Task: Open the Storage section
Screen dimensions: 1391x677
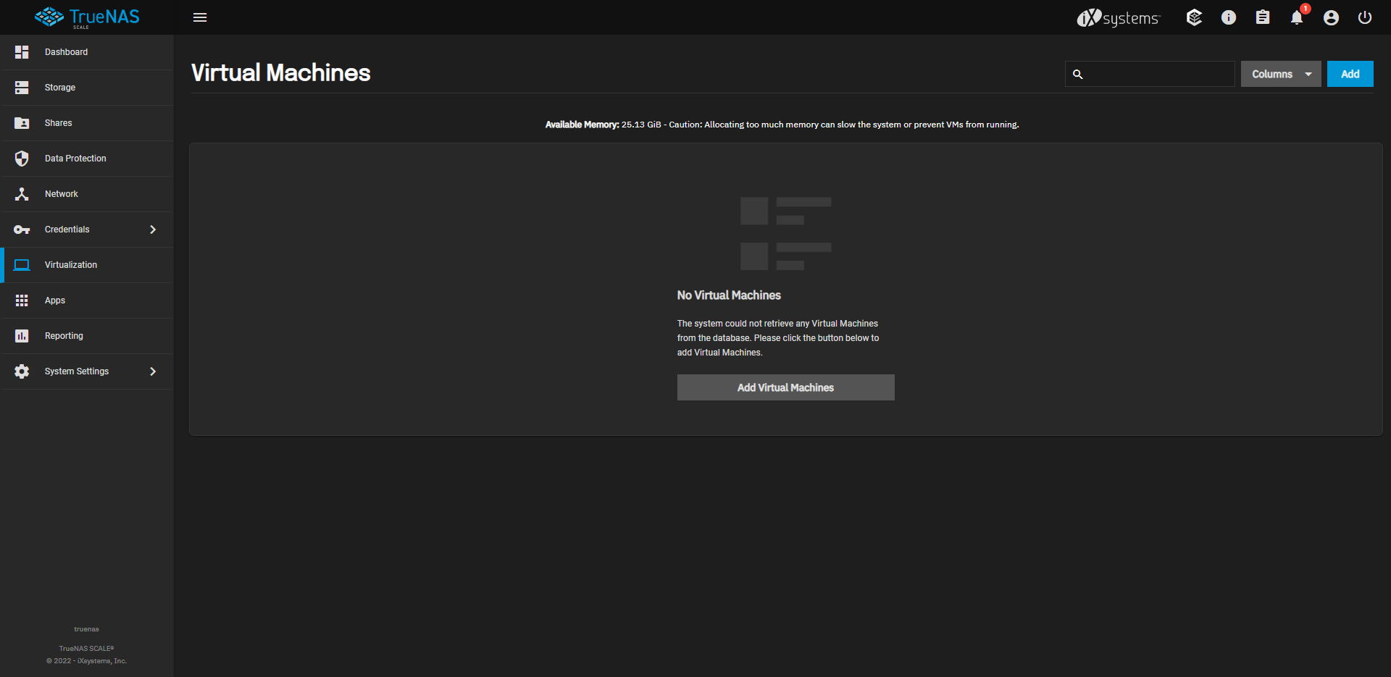Action: [x=60, y=88]
